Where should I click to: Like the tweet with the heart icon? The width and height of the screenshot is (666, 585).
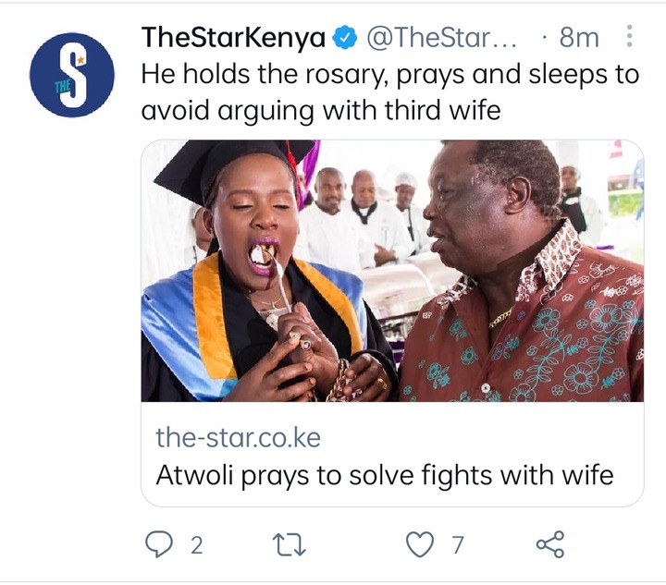420,544
